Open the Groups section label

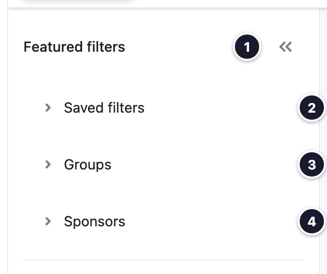[x=88, y=165]
